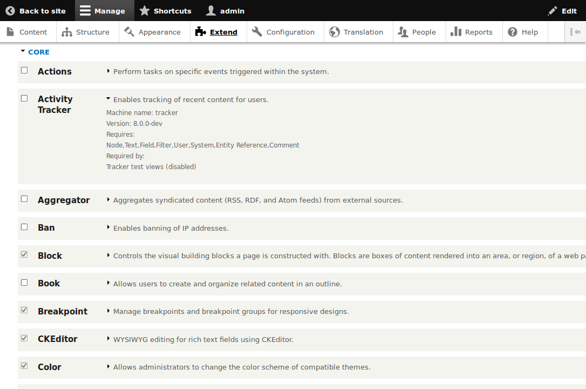Viewport: 586px width, 389px height.
Task: Click the Configuration wrench icon
Action: tap(257, 32)
